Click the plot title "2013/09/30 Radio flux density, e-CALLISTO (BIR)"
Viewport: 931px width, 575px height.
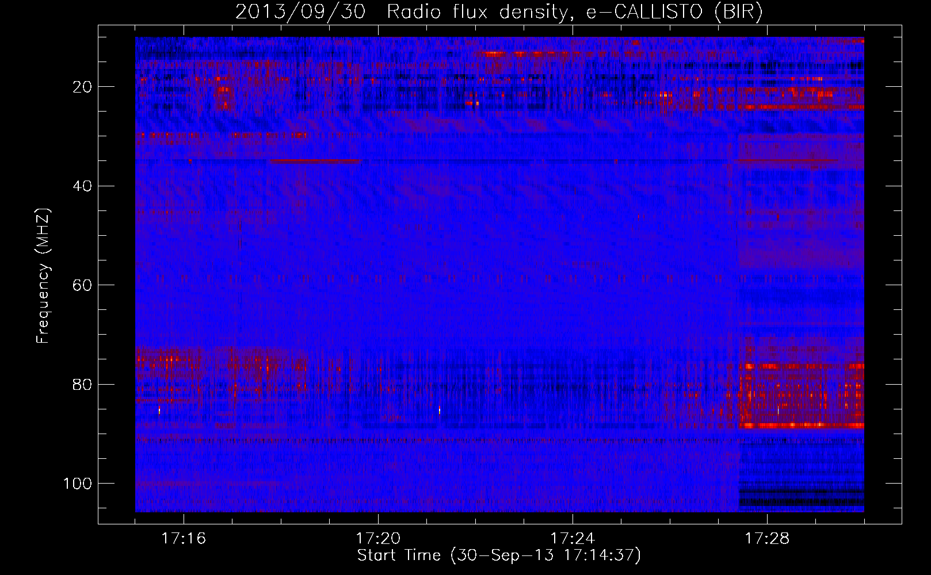pyautogui.click(x=499, y=12)
